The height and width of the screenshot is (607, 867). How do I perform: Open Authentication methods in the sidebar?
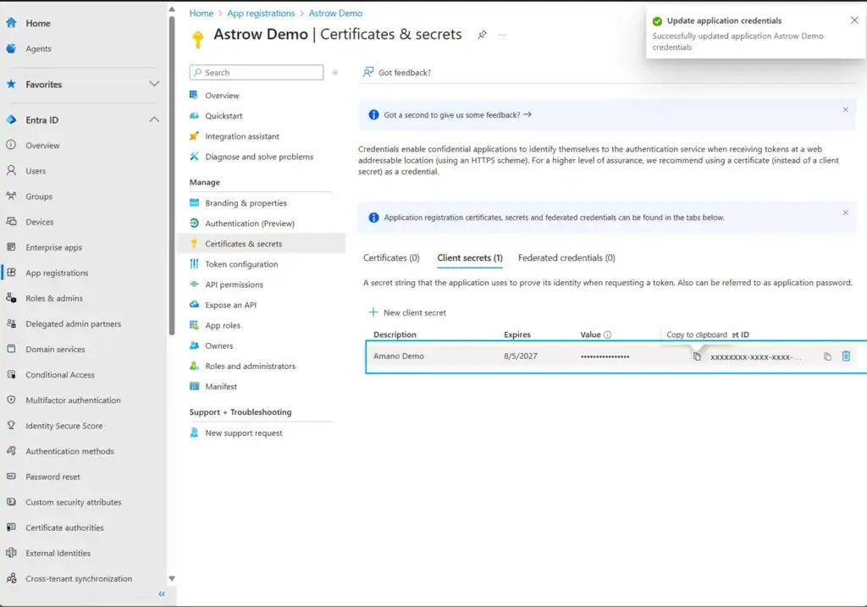(x=69, y=451)
